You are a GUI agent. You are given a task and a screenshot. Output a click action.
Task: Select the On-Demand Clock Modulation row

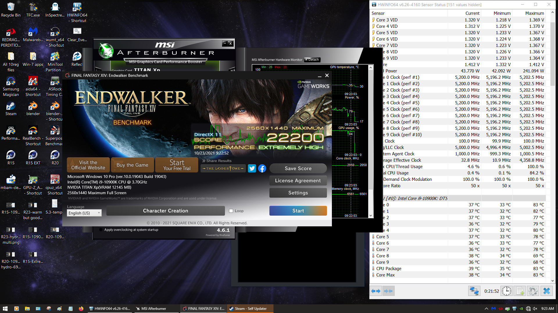pos(464,179)
